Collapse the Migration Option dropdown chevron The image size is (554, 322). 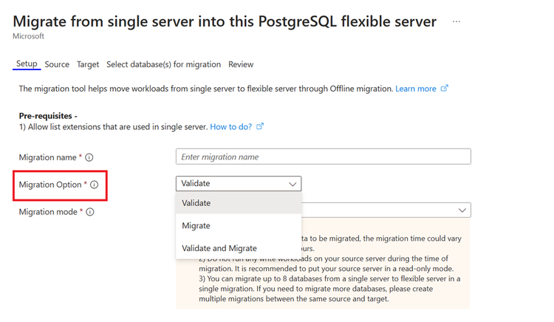pyautogui.click(x=293, y=184)
